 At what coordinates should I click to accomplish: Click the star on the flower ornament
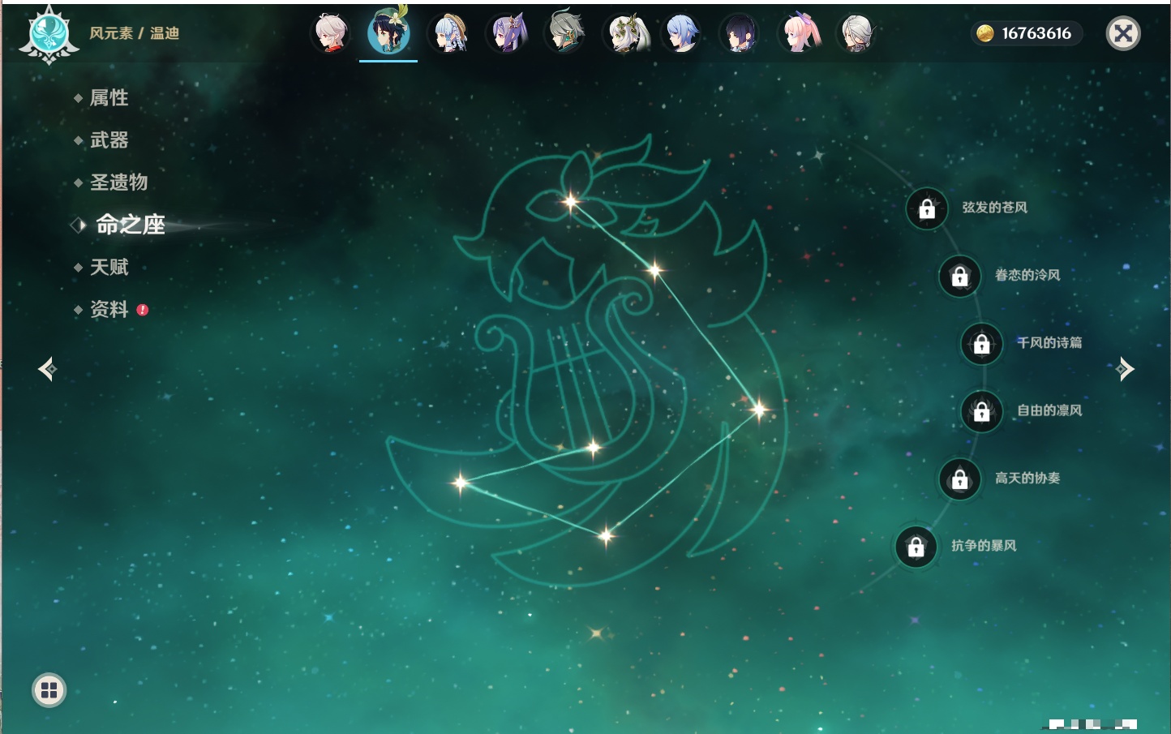click(x=571, y=201)
